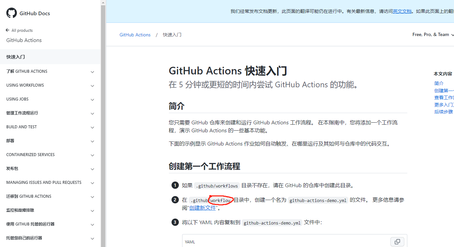
Task: Expand the 了解 GITHUB ACTIONS section
Action: tap(92, 72)
